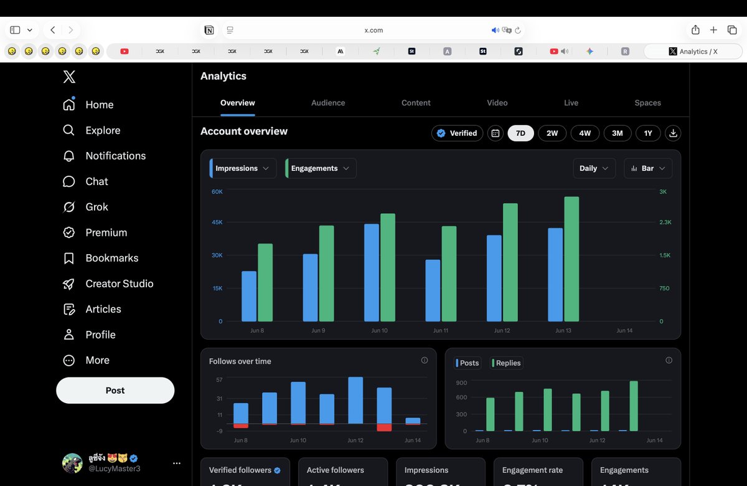Viewport: 747px width, 486px height.
Task: Open the Active followers card
Action: click(343, 472)
